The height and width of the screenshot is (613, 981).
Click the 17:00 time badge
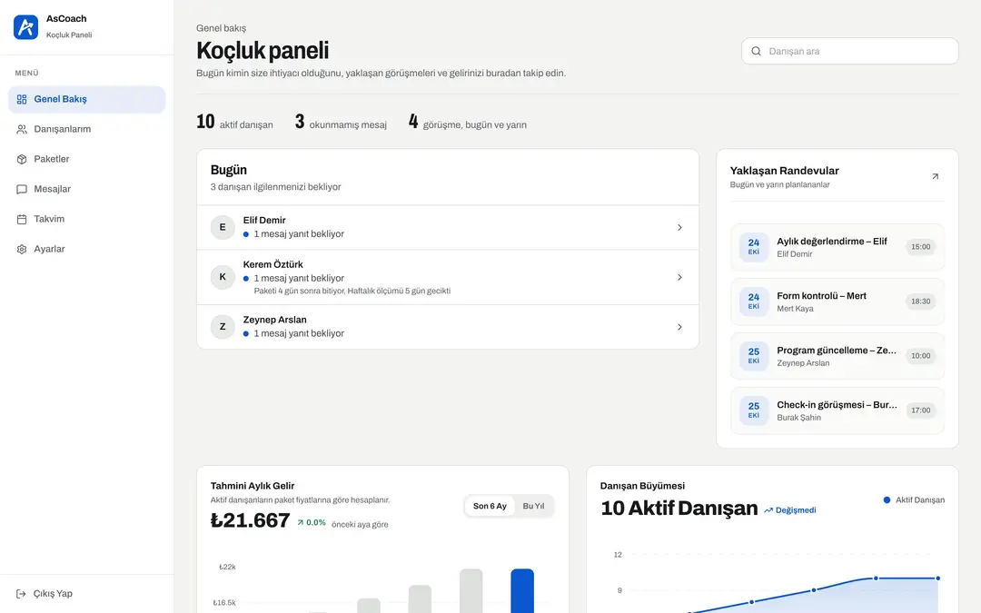(920, 410)
